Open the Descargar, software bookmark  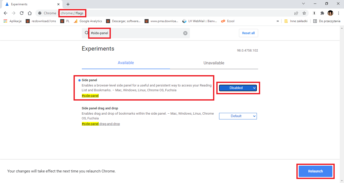pyautogui.click(x=123, y=21)
